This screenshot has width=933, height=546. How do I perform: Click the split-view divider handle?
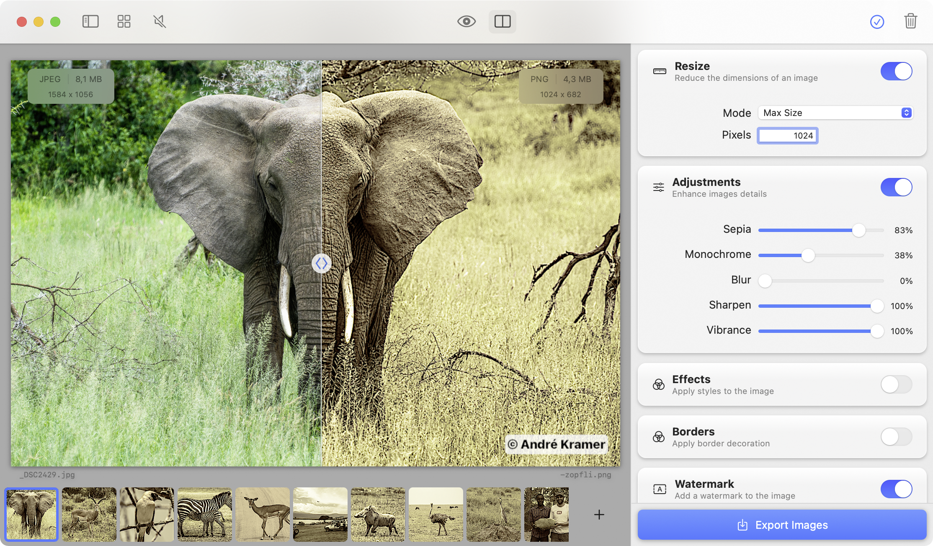point(322,263)
